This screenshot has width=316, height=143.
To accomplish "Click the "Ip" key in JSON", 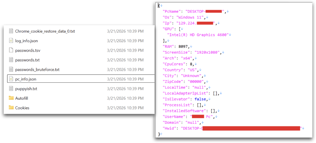I will coord(167,23).
